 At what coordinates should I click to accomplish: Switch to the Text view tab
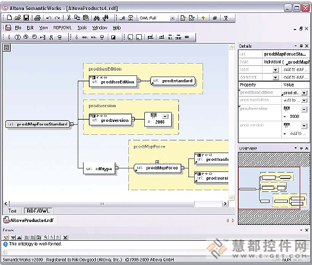12,211
